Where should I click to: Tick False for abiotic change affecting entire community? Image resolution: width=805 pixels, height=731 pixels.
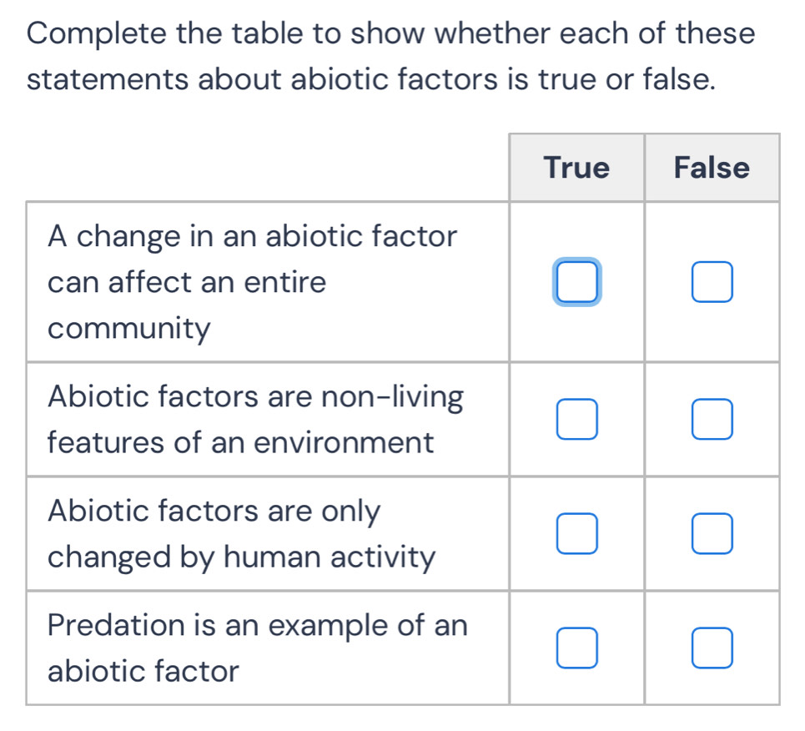pos(712,281)
